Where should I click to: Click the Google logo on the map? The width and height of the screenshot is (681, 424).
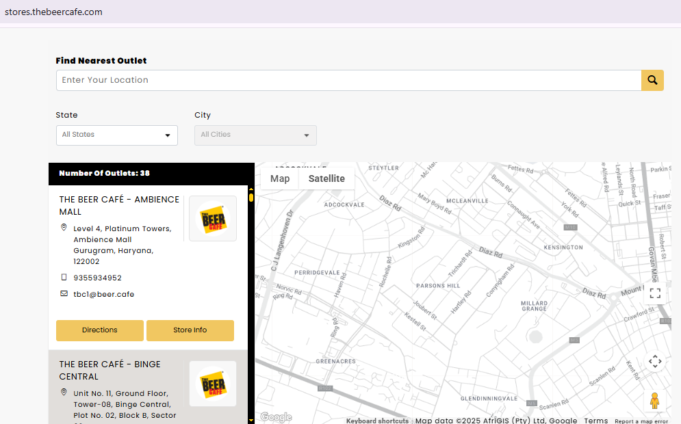tap(277, 417)
